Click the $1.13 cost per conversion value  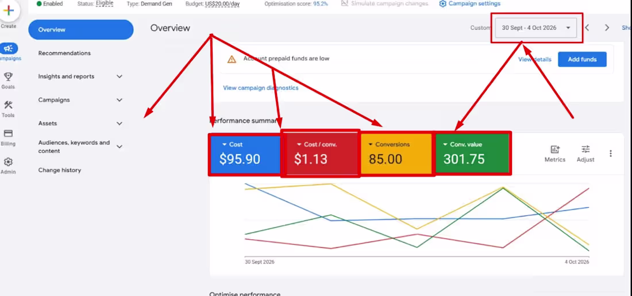[311, 159]
